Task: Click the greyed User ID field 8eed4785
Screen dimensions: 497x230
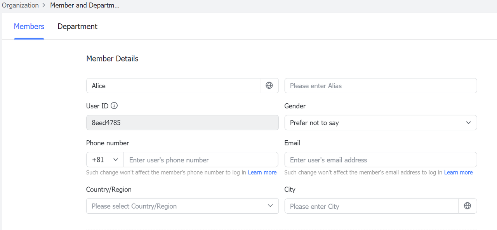Action: (x=182, y=123)
